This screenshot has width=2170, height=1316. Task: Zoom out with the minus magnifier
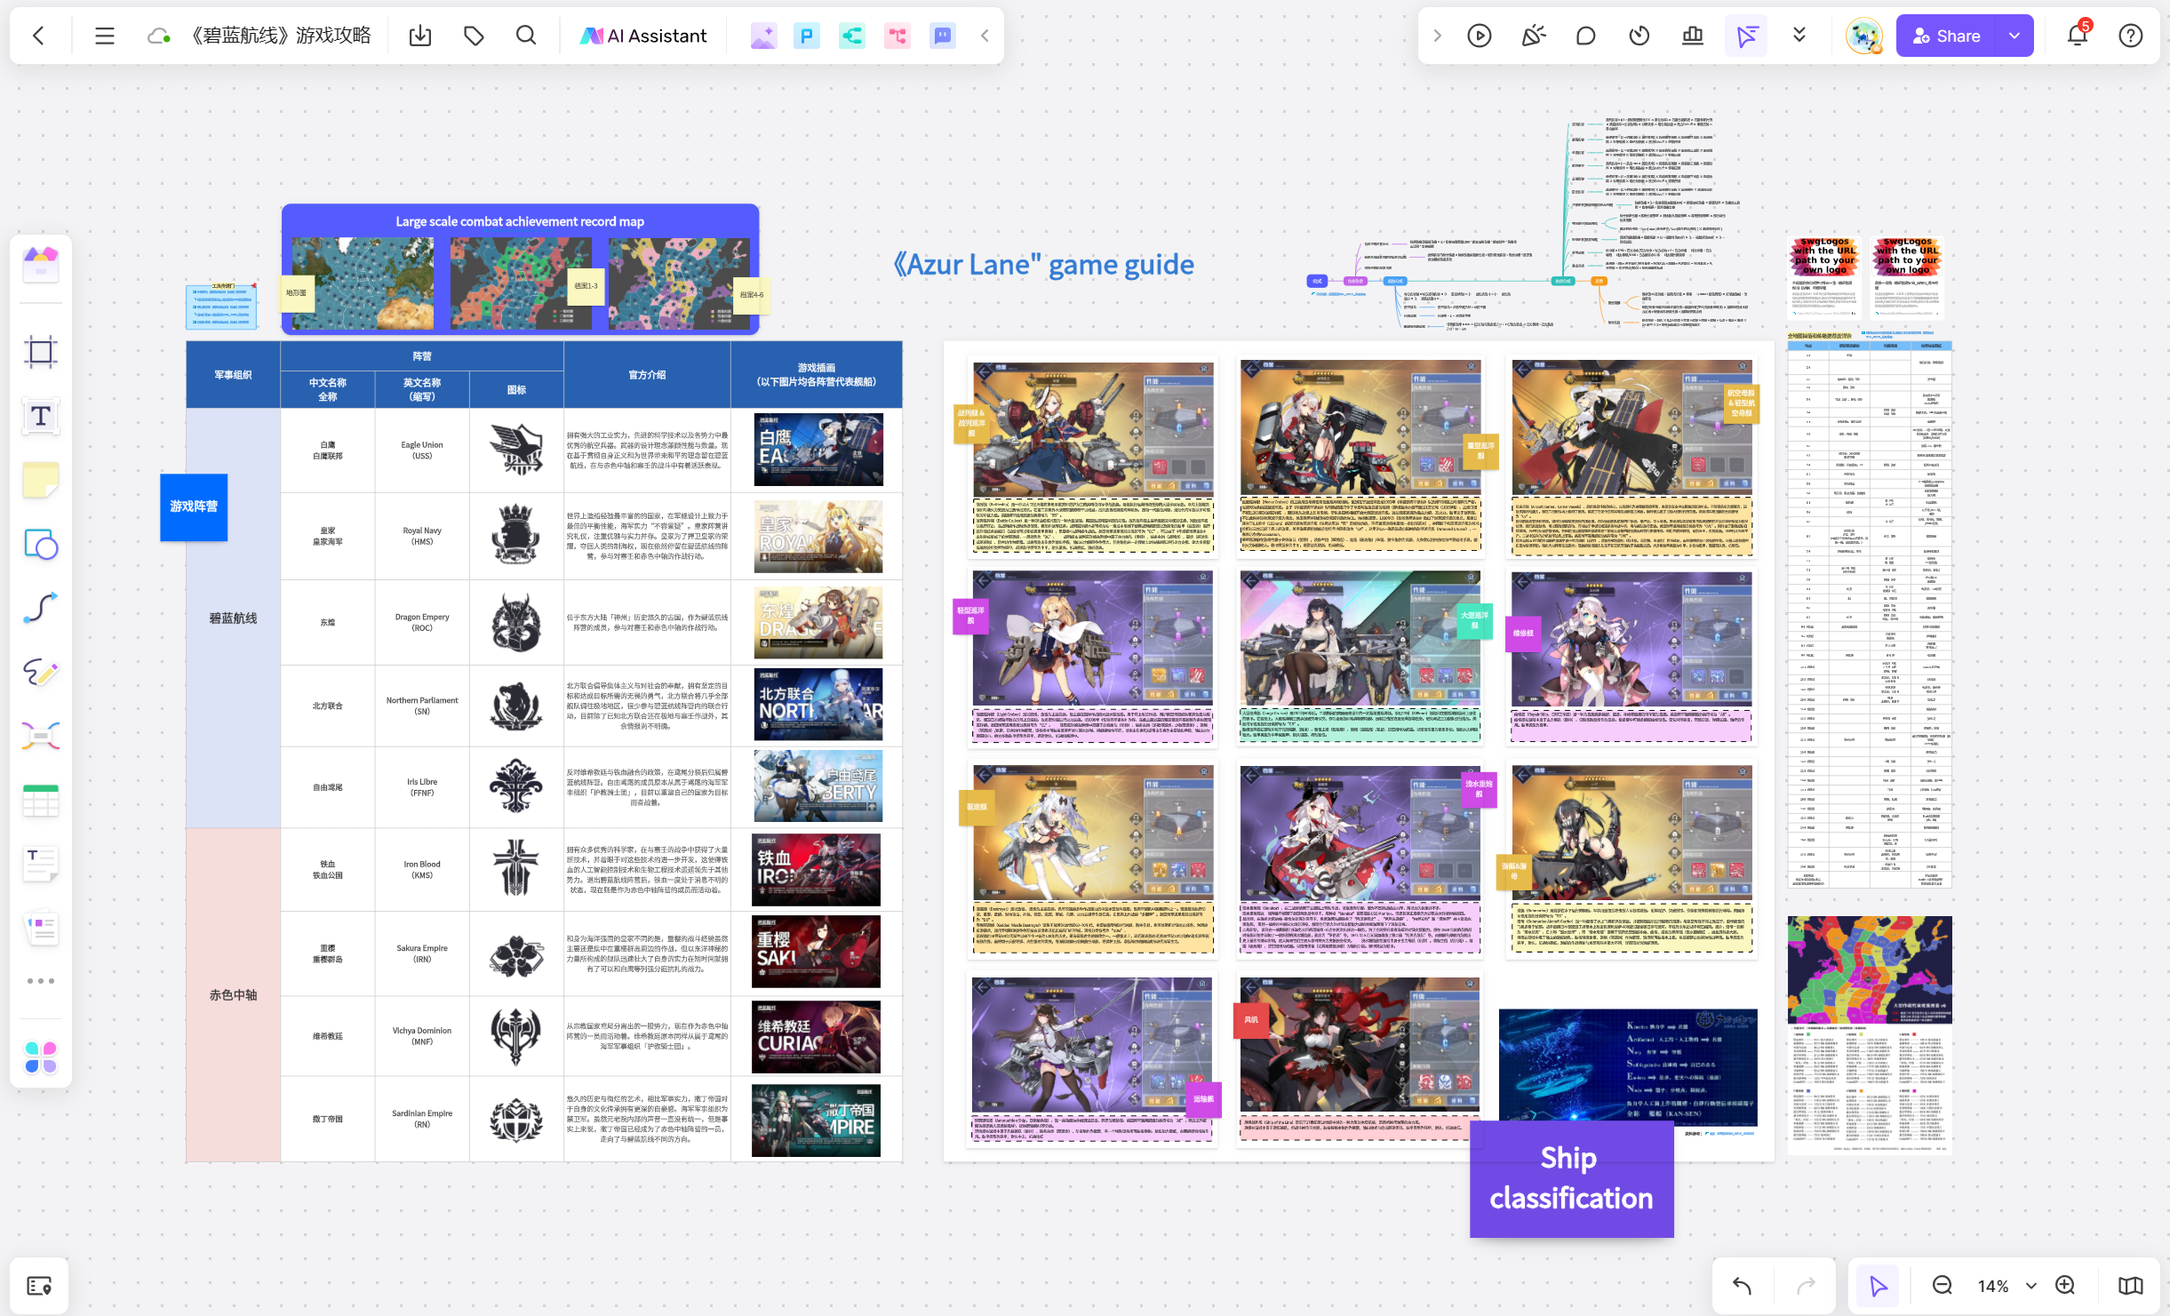pos(1943,1286)
